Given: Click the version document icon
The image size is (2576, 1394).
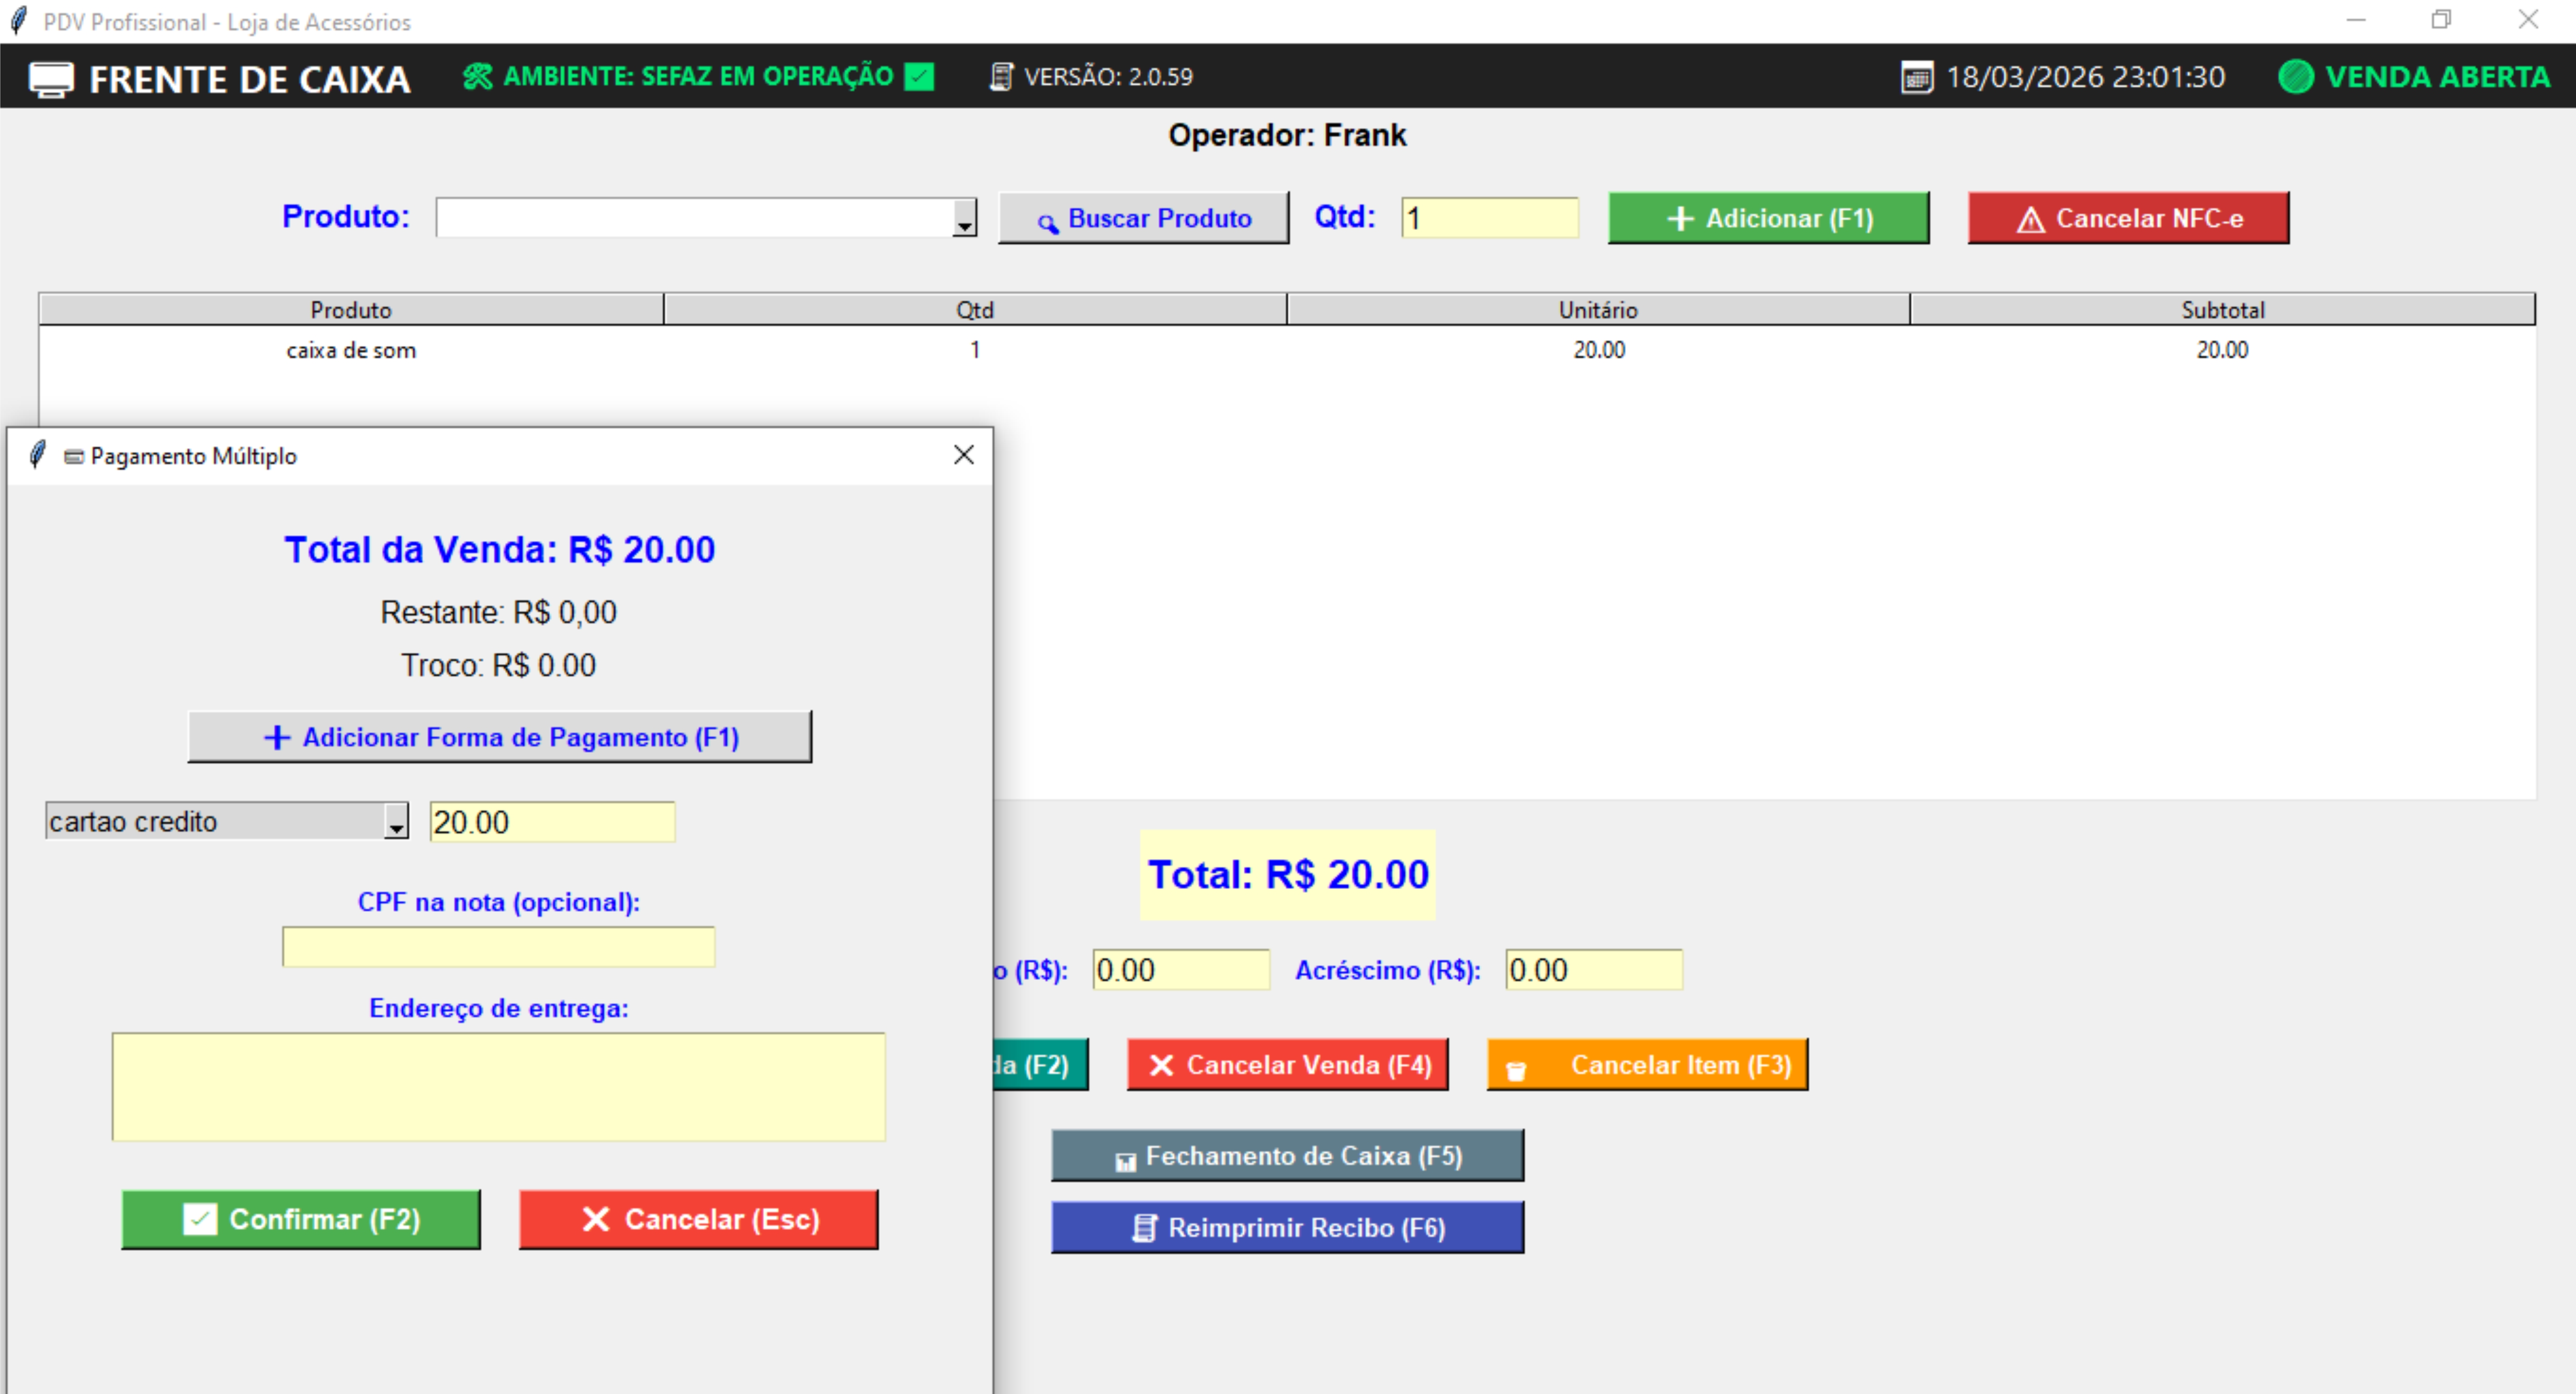Looking at the screenshot, I should 1001,77.
